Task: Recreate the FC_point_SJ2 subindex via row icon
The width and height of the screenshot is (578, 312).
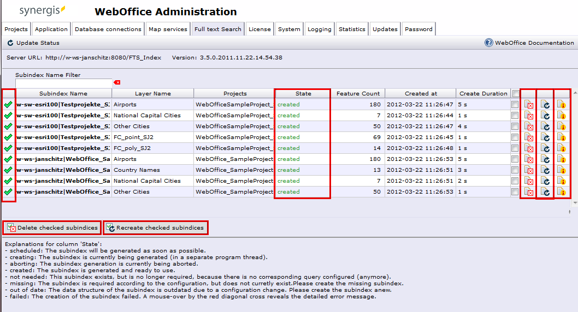Action: [545, 137]
